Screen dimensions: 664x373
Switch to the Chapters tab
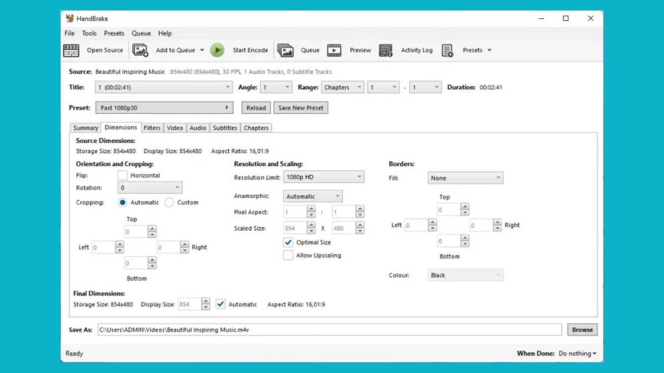point(256,128)
